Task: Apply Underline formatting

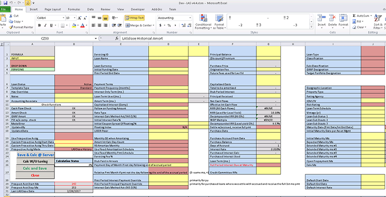Action: click(x=51, y=26)
